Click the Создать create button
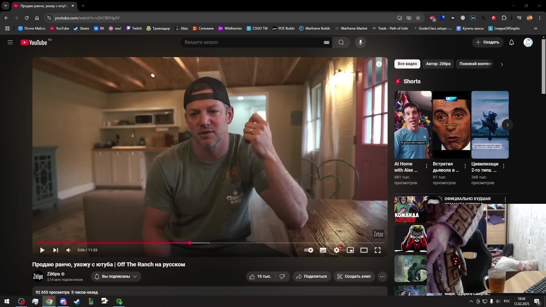This screenshot has width=546, height=307. pos(488,42)
